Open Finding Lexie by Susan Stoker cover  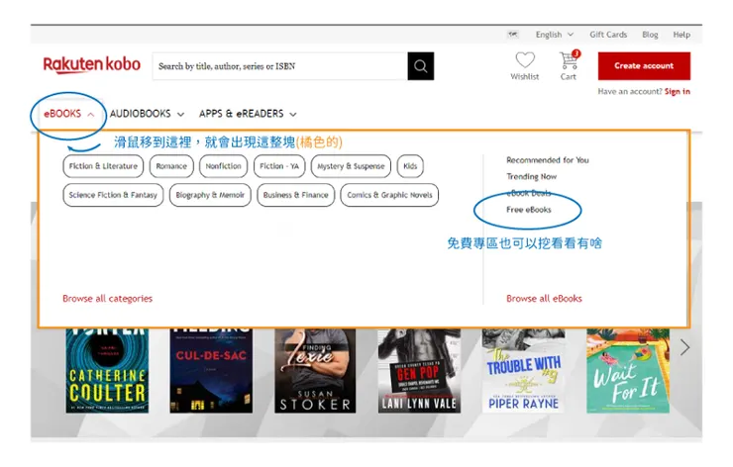click(x=315, y=371)
